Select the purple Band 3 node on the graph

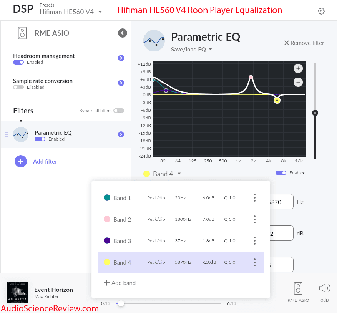pos(166,90)
